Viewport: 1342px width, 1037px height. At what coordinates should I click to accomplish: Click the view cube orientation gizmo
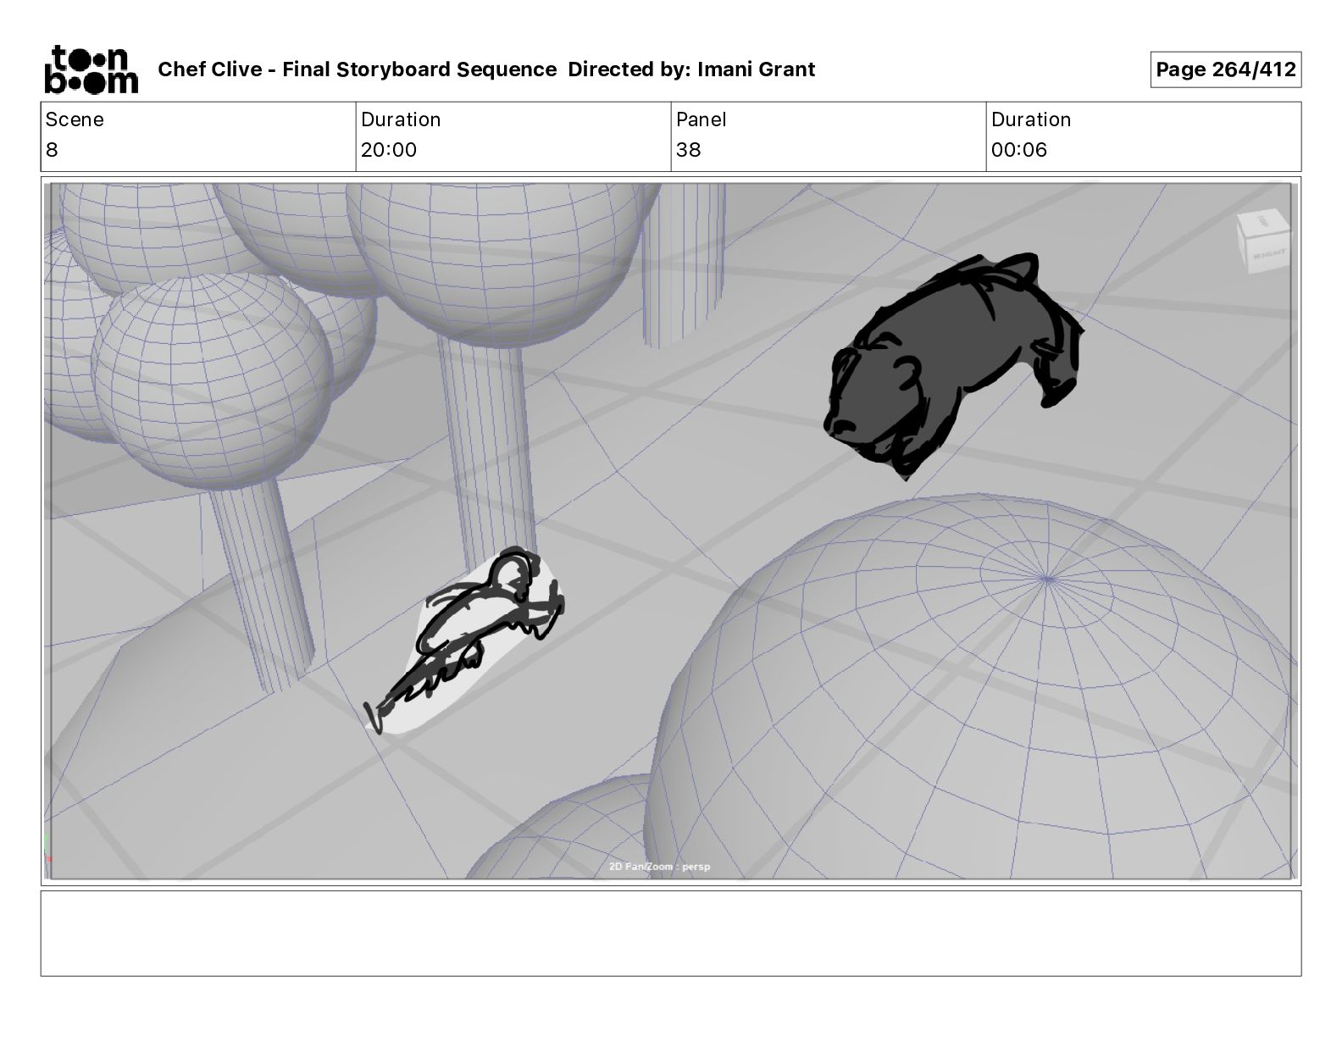(1262, 241)
